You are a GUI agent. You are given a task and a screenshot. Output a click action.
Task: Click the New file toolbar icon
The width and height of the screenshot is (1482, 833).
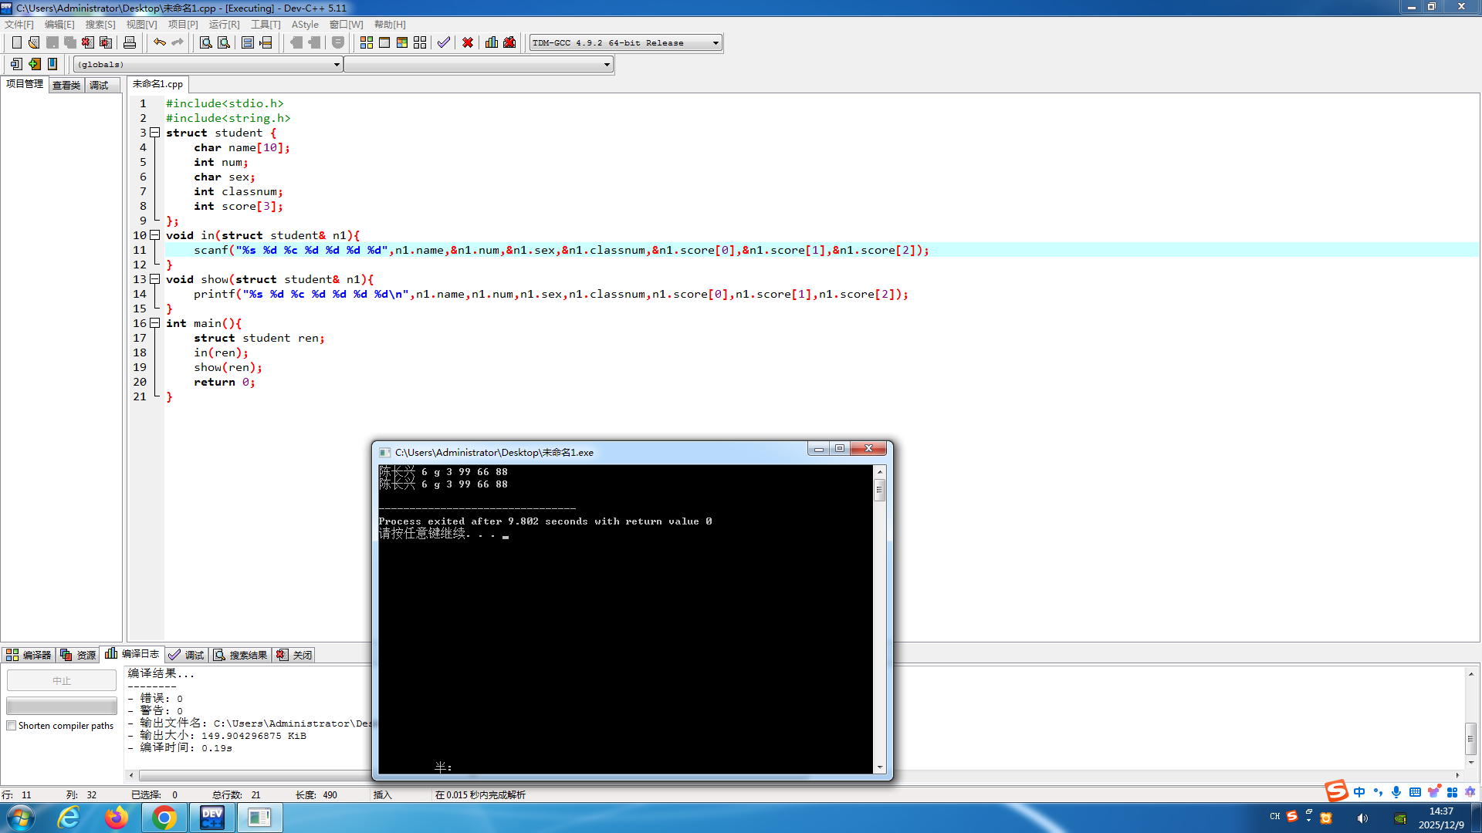[16, 42]
